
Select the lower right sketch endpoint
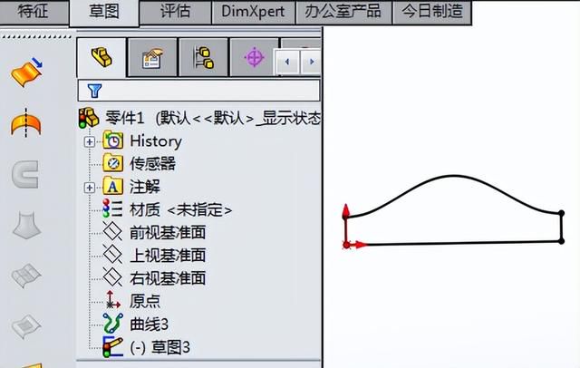point(562,241)
